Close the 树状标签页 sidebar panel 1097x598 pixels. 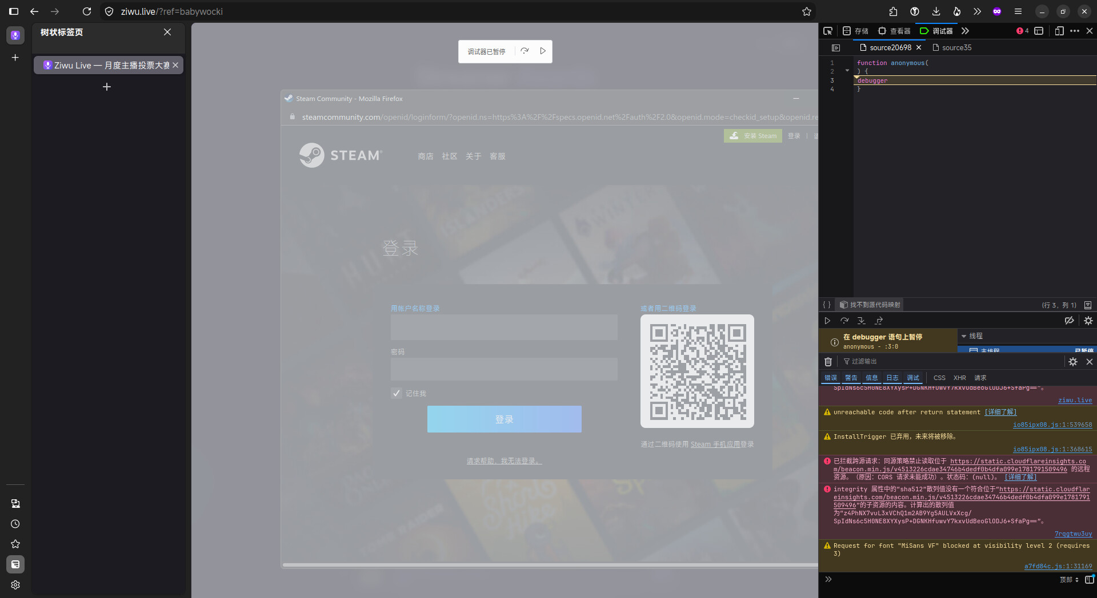(x=167, y=32)
